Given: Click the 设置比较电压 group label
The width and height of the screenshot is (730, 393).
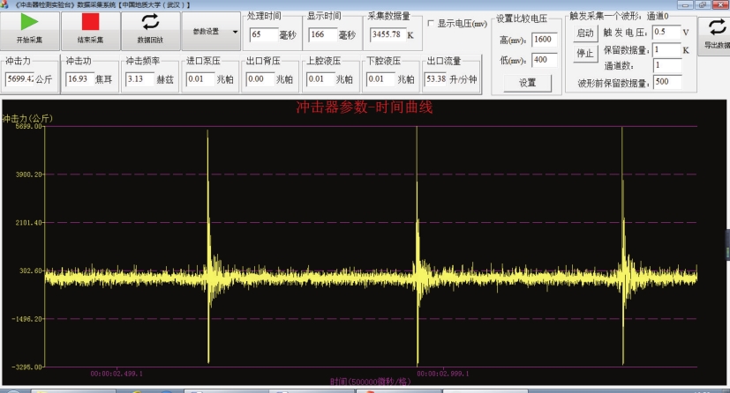Looking at the screenshot, I should 522,19.
